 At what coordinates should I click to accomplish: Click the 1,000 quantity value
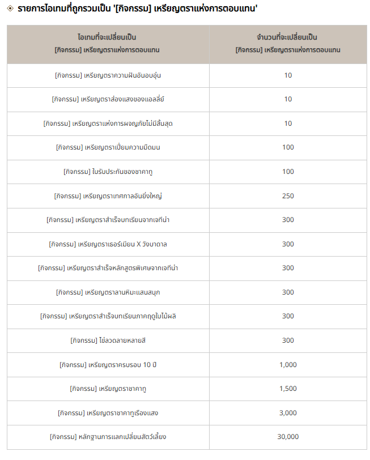(x=288, y=365)
